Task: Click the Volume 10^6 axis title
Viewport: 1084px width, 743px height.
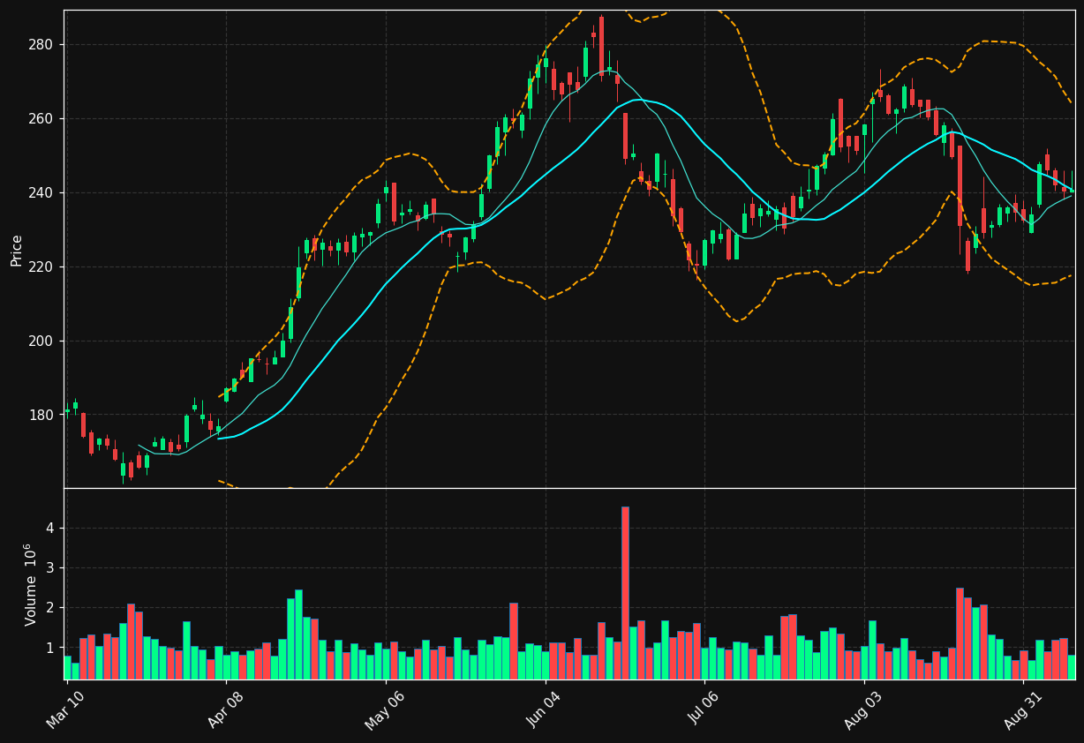Action: click(29, 584)
